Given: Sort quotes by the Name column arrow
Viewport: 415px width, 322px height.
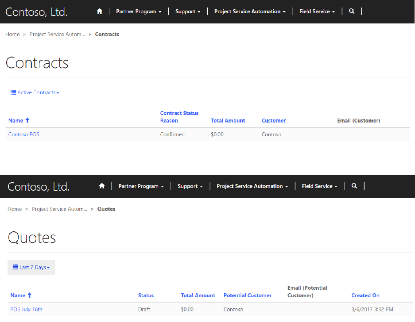Looking at the screenshot, I should (30, 295).
